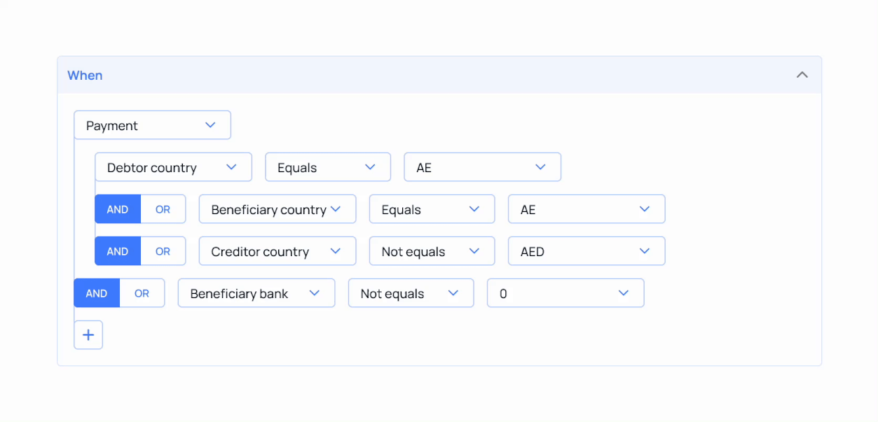Click the plus icon to add condition
Screen dimensions: 878x422
pos(88,335)
